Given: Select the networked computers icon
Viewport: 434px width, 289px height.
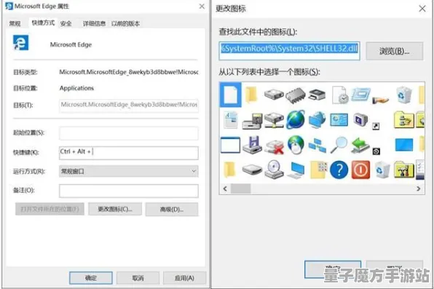Looking at the screenshot, I should click(317, 146).
